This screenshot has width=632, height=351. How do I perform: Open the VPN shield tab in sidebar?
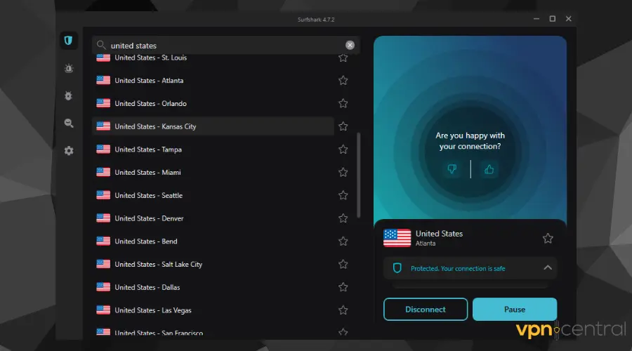coord(68,41)
